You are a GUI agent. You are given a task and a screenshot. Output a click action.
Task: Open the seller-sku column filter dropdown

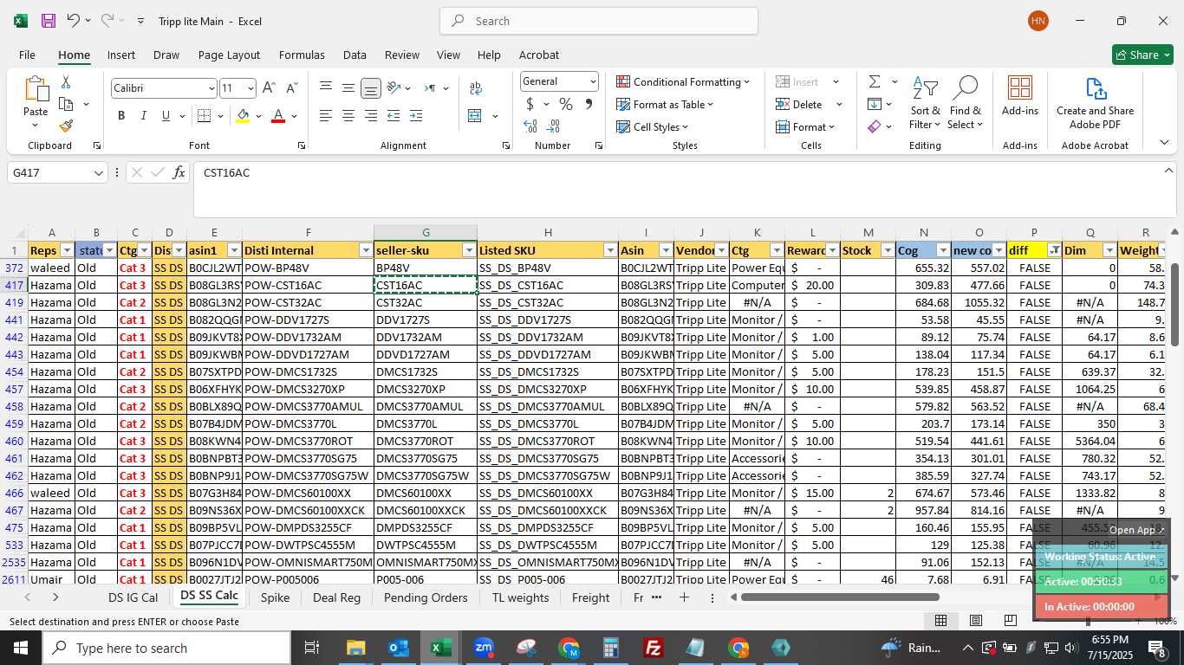tap(469, 250)
